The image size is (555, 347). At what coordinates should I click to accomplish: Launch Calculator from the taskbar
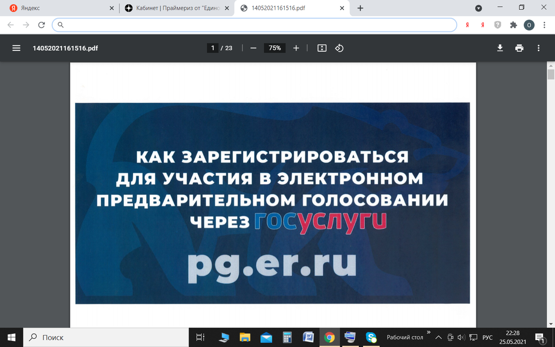pyautogui.click(x=287, y=337)
